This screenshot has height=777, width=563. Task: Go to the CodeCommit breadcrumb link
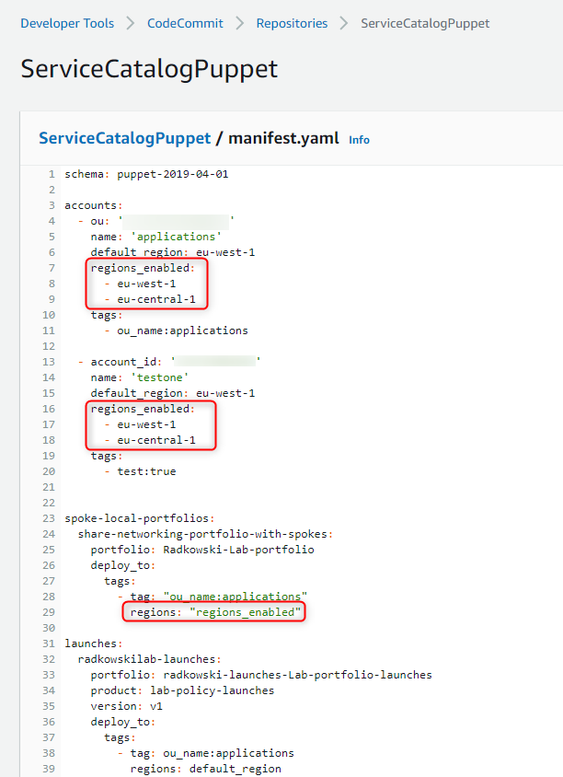click(185, 23)
